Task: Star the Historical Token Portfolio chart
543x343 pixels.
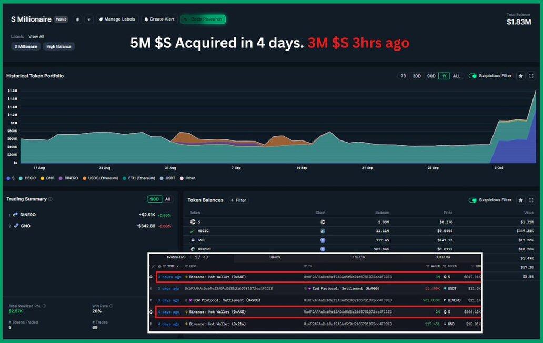Action: [520, 76]
